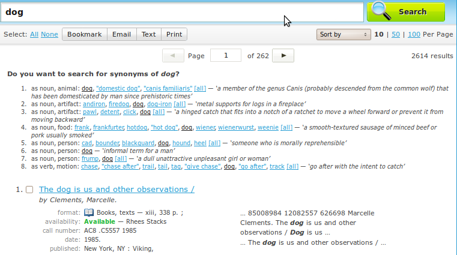Image resolution: width=457 pixels, height=255 pixels.
Task: Open 'The dog is us and other observations' title
Action: tap(117, 189)
